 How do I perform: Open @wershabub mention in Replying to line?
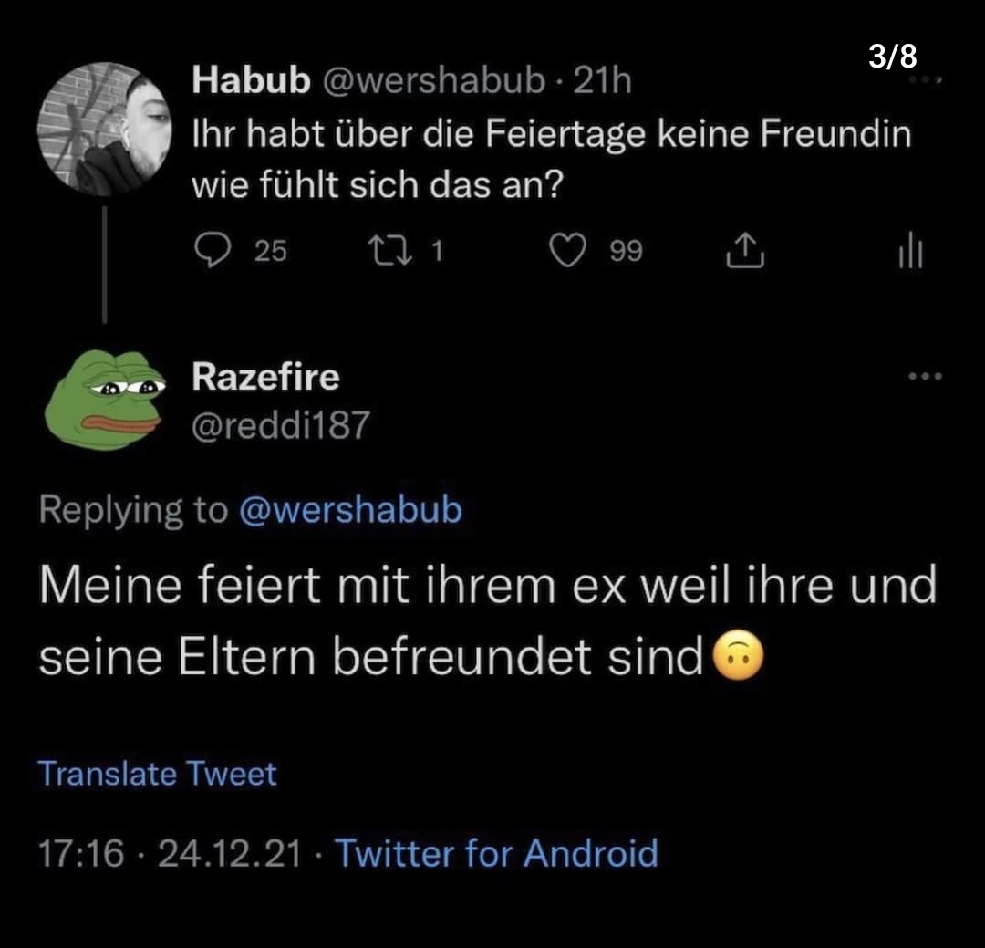350,509
